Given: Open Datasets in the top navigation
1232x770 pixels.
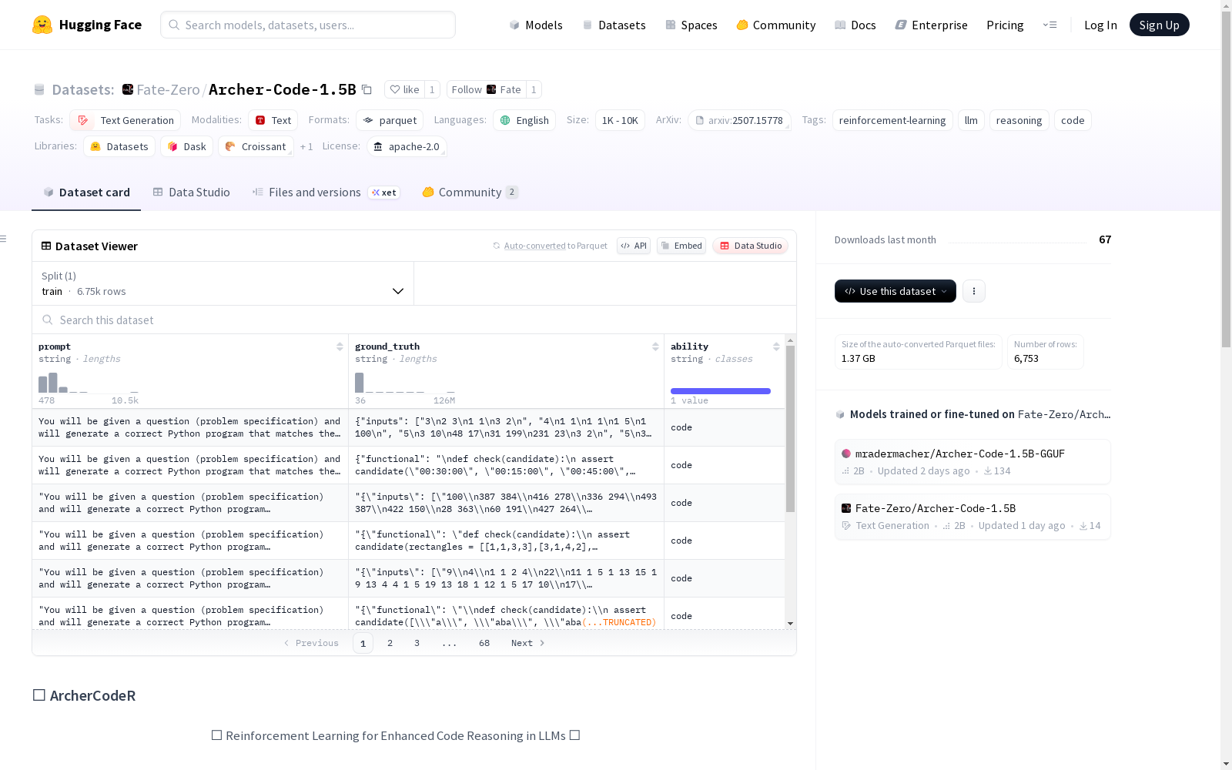Looking at the screenshot, I should pyautogui.click(x=614, y=25).
